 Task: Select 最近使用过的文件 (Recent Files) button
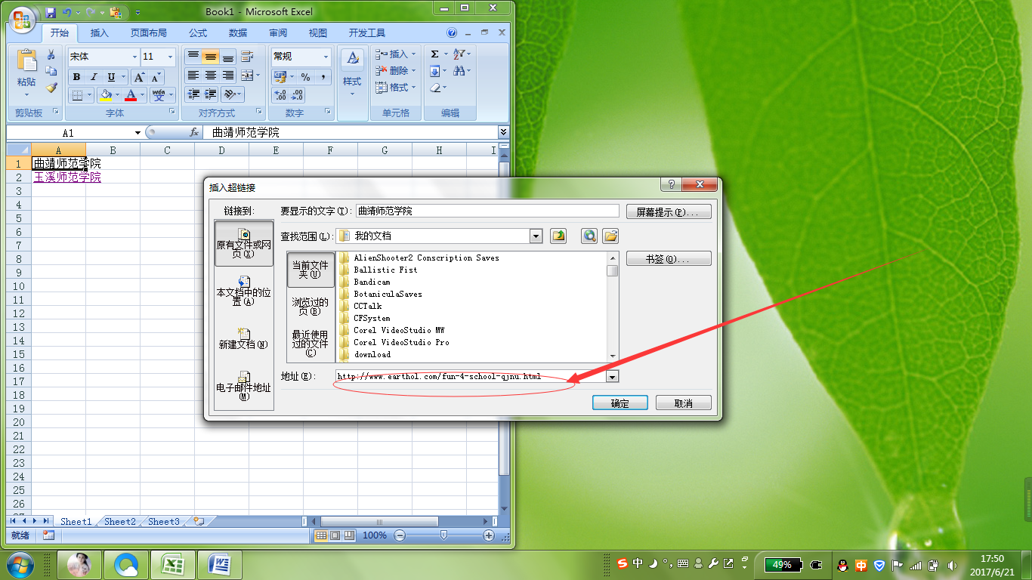[311, 343]
